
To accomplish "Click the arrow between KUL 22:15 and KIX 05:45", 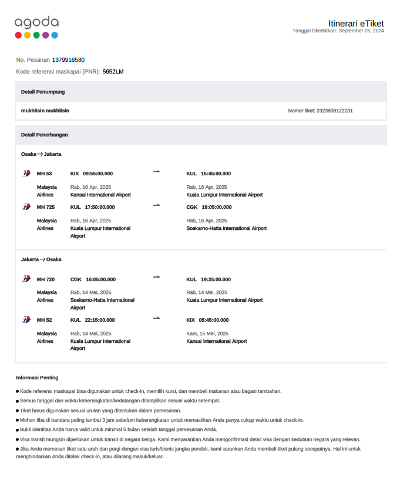I will click(156, 318).
